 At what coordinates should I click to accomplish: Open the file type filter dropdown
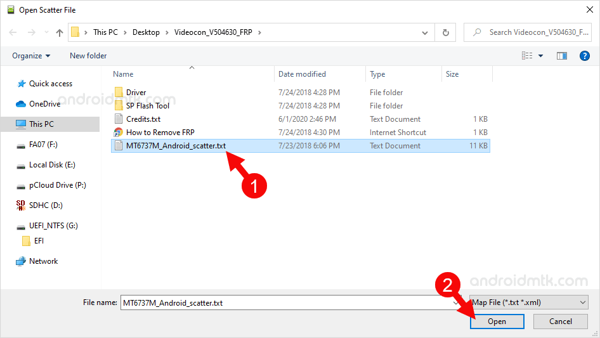click(x=526, y=302)
